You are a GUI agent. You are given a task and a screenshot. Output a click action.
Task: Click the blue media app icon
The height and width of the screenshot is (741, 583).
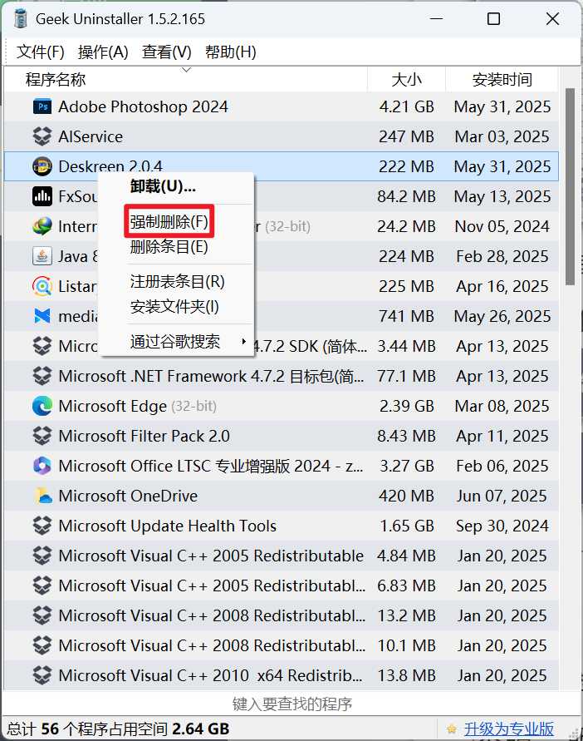pos(42,316)
